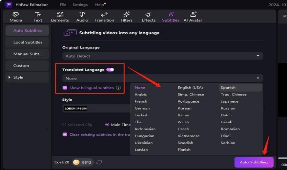Viewport: 287px width, 170px height.
Task: Choose Japanese as translated language
Action: pyautogui.click(x=230, y=101)
